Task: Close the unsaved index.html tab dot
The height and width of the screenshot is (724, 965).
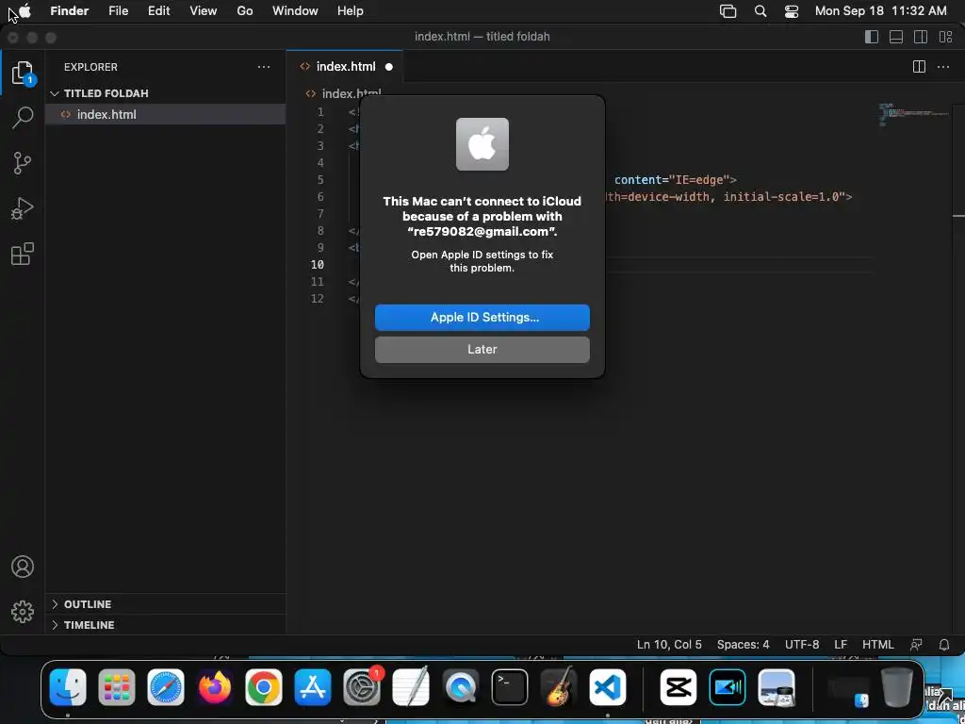Action: point(389,67)
